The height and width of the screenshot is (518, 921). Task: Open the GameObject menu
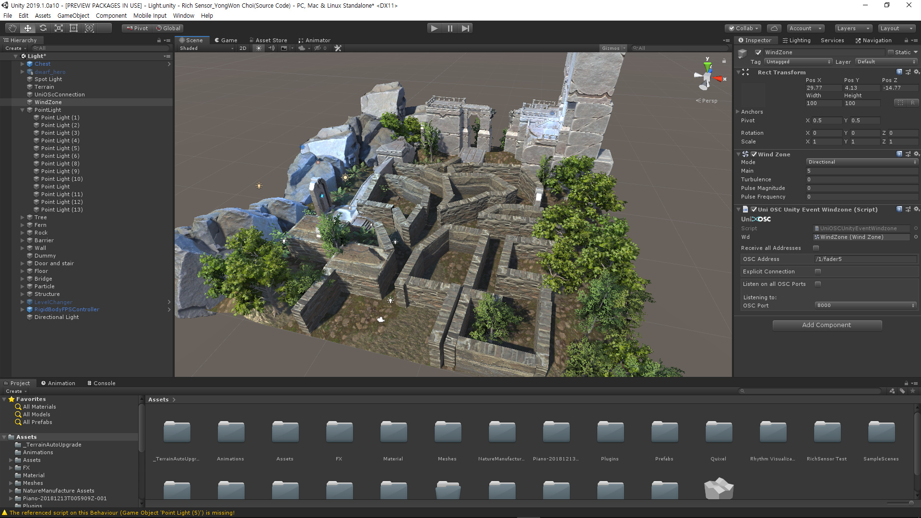(73, 15)
